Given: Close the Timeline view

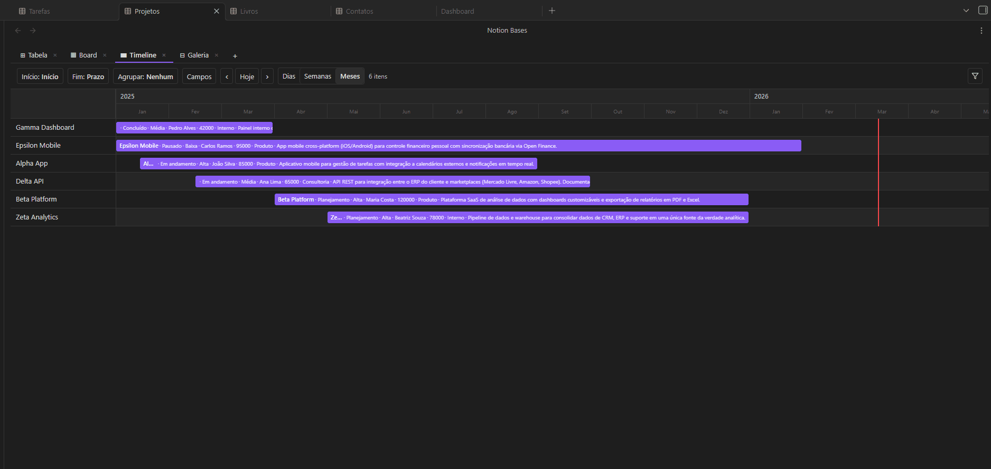Looking at the screenshot, I should [x=164, y=55].
